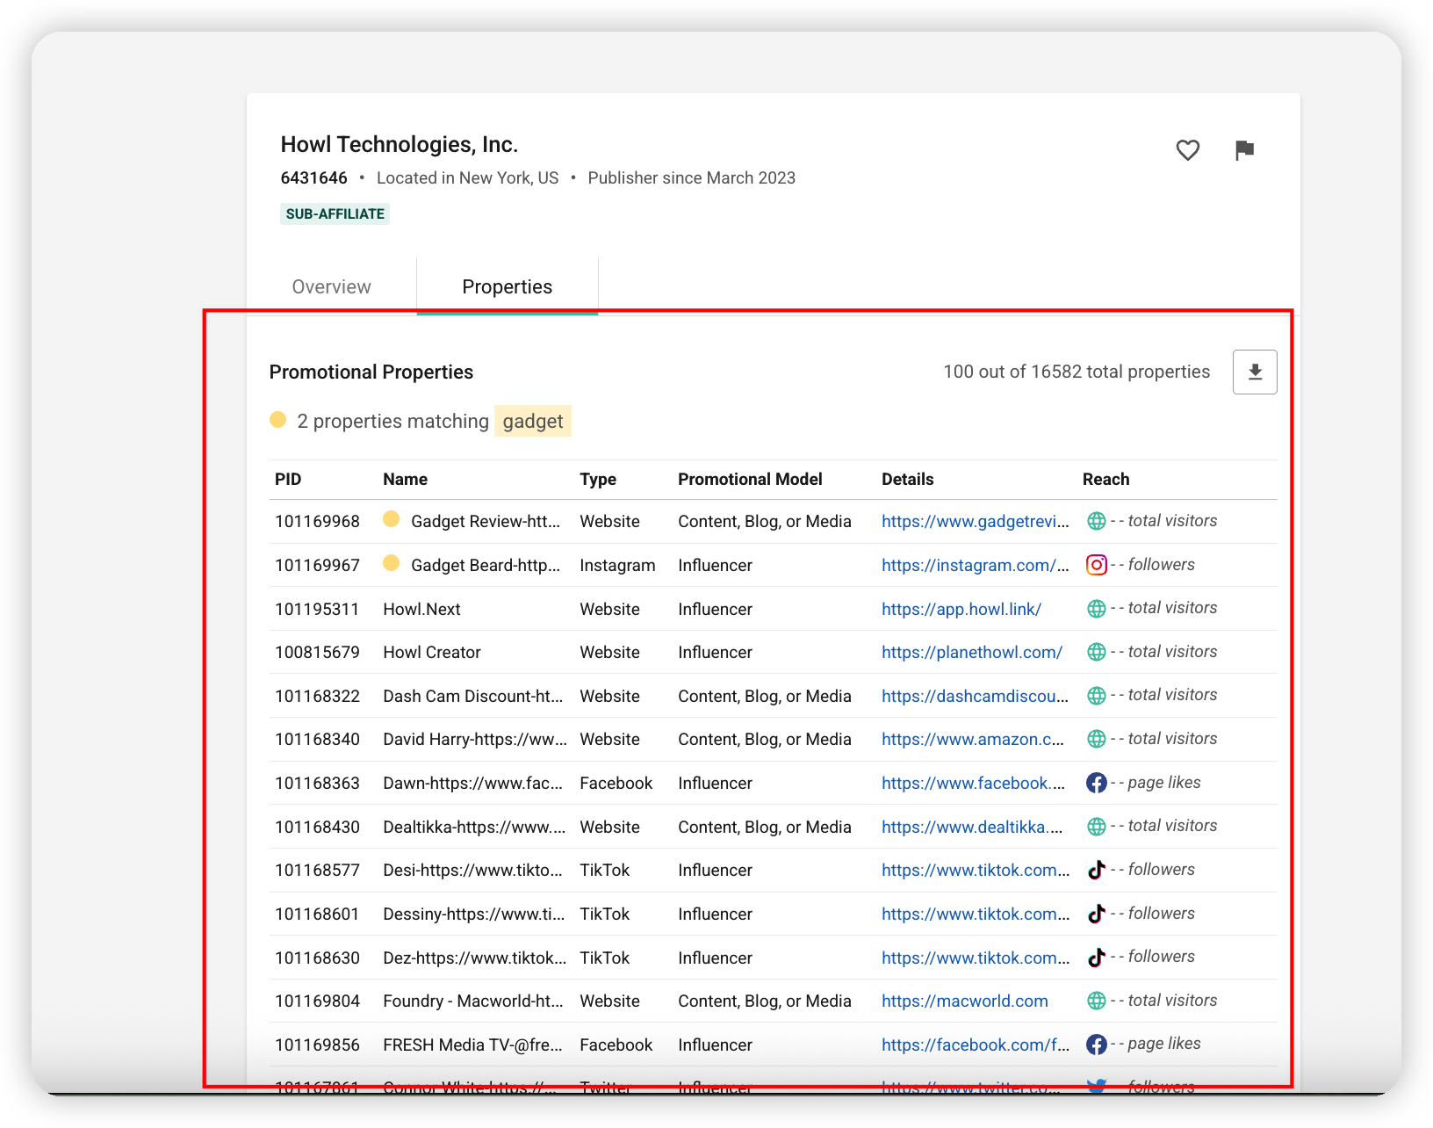Switch to the Overview tab
Image resolution: width=1433 pixels, height=1128 pixels.
coord(331,287)
